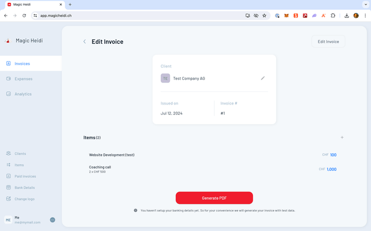The height and width of the screenshot is (231, 371).
Task: Click the Generate PDF button
Action: click(x=214, y=198)
